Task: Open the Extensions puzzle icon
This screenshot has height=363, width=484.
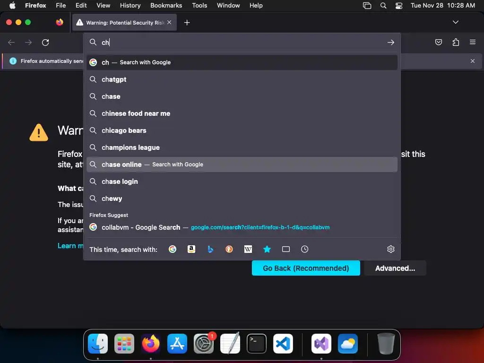Action: tap(456, 42)
